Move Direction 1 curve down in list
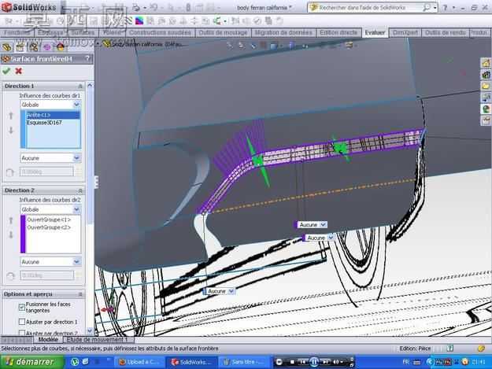492x369 pixels. click(11, 130)
